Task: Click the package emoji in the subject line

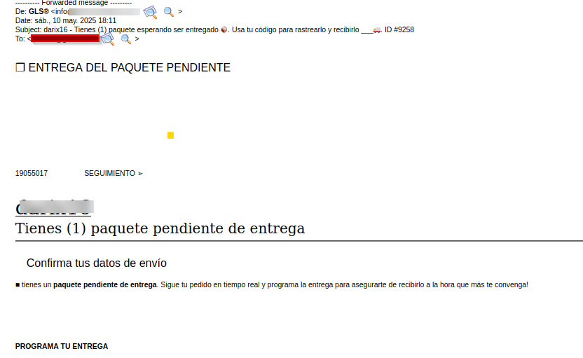Action: pyautogui.click(x=224, y=29)
